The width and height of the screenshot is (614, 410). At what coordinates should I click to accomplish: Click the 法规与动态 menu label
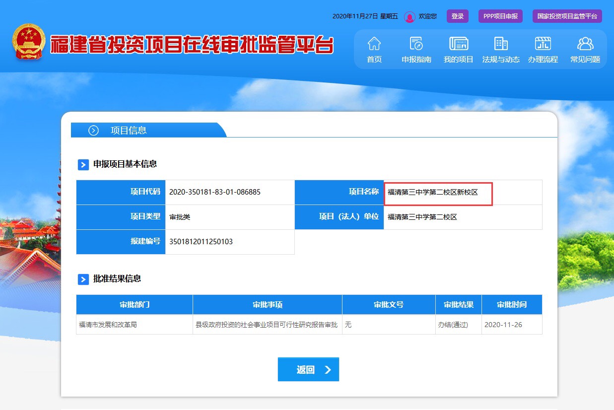coord(501,59)
